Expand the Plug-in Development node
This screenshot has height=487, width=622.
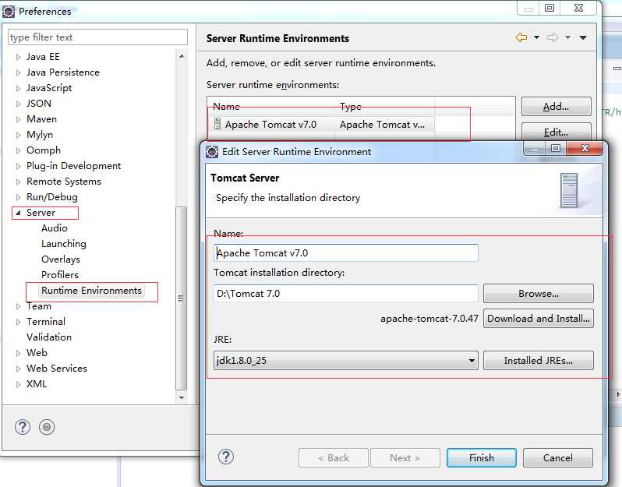(18, 166)
